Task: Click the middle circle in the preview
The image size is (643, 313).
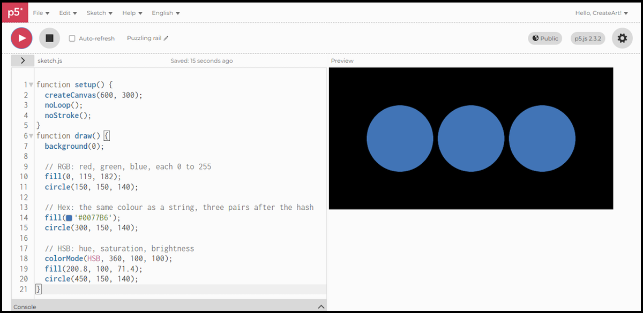Action: [471, 139]
